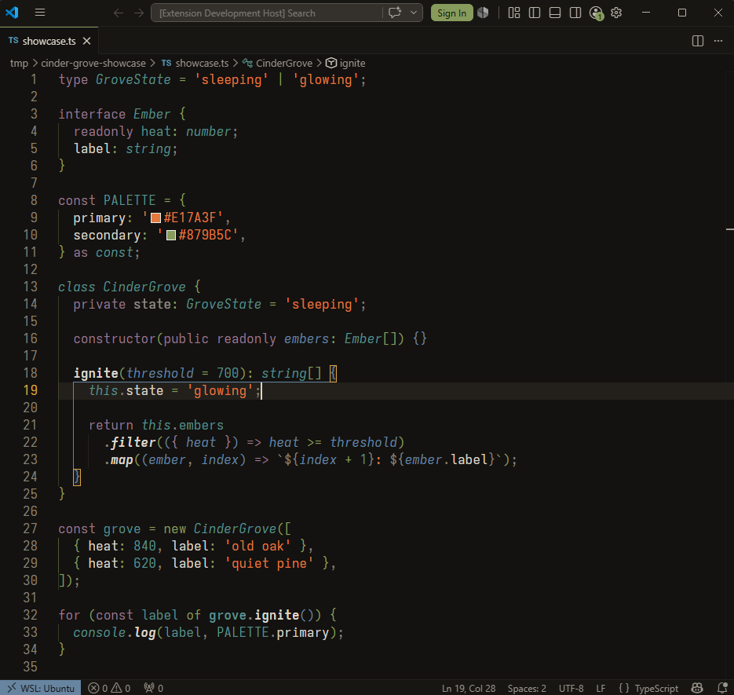734x695 pixels.
Task: Click the 'GroveState' type name on line 1
Action: (x=133, y=79)
